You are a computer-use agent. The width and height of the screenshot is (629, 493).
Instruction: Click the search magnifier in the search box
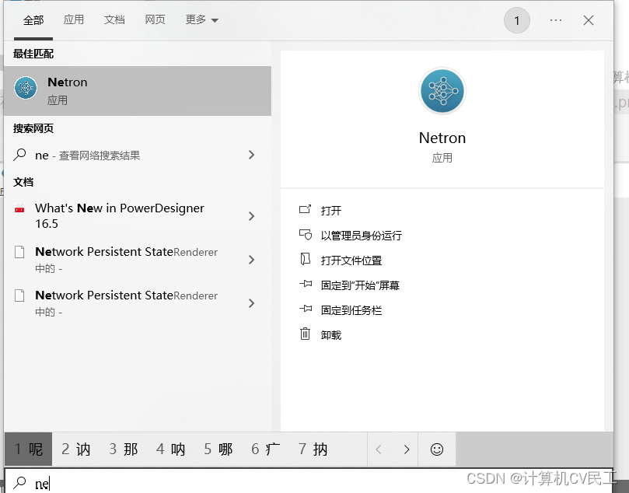pyautogui.click(x=19, y=483)
